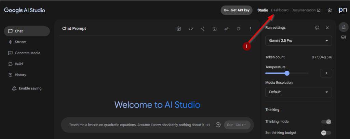Screen dimensions: 350x139
Task: Toggle the run settings tune icon
Action: coord(344,27)
